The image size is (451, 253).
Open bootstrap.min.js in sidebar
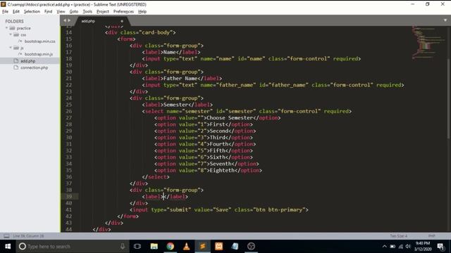[39, 54]
